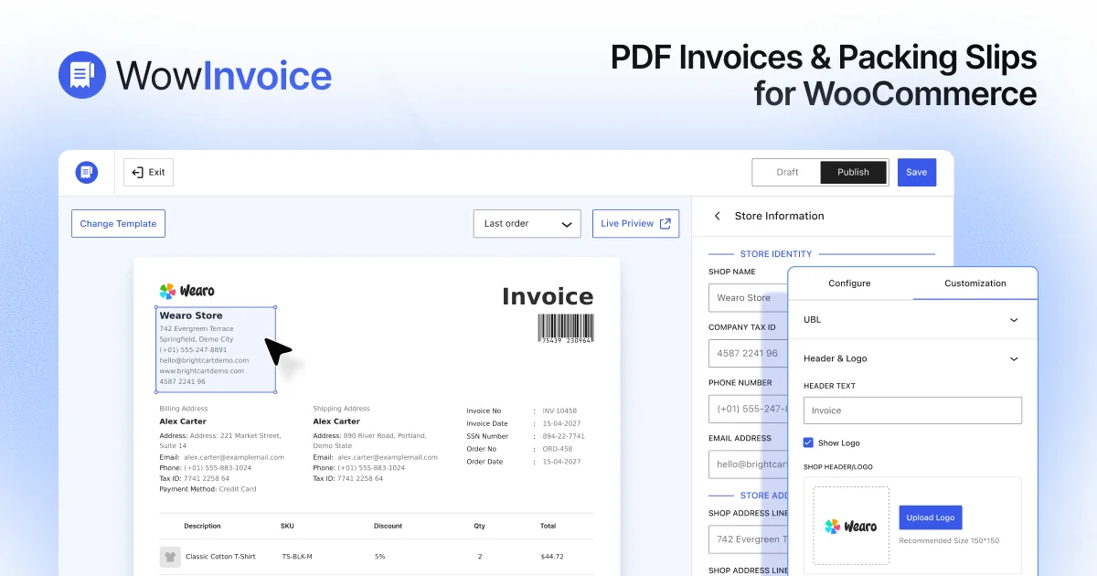The image size is (1097, 576).
Task: Click hello@brightcartdemo.com in store block
Action: pos(204,360)
